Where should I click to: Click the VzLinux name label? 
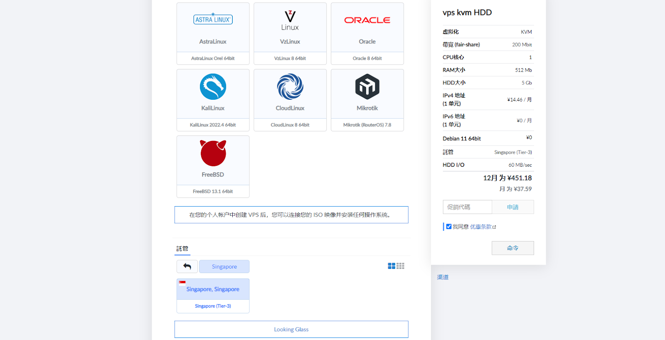290,42
